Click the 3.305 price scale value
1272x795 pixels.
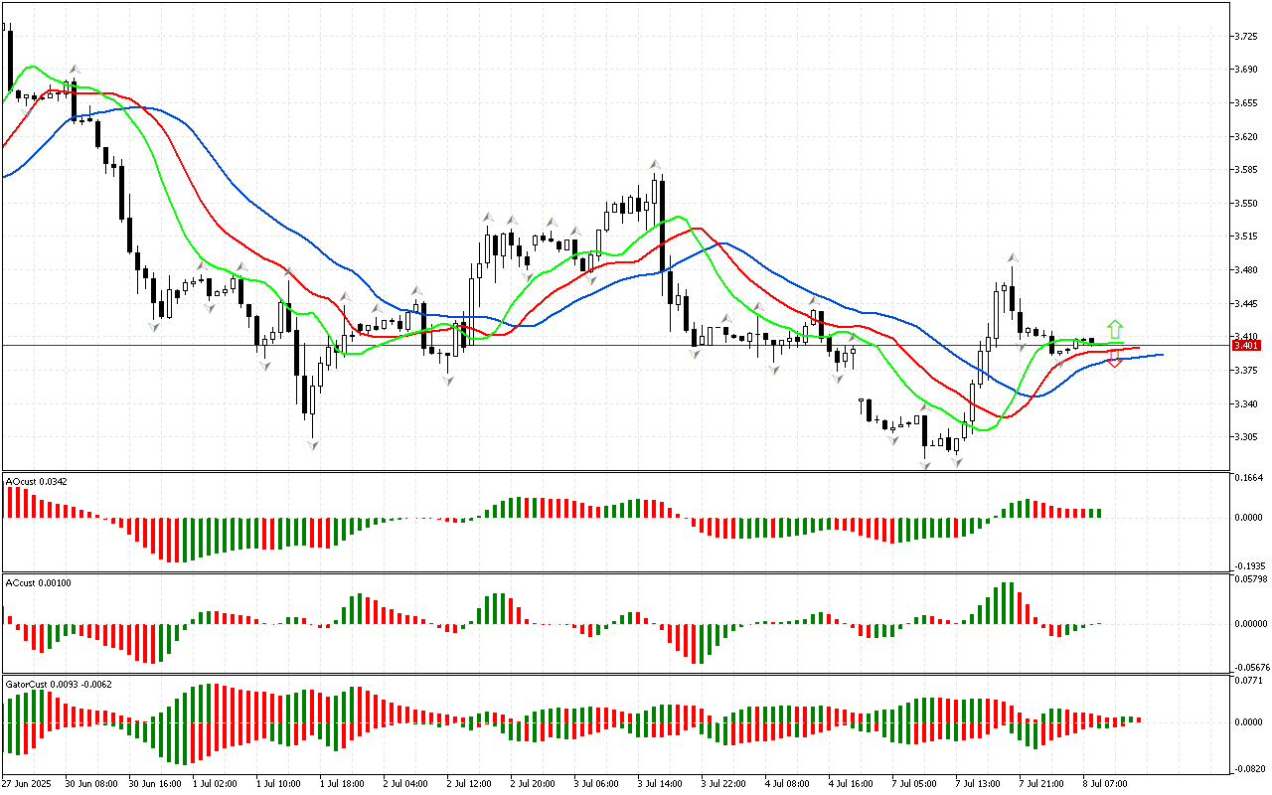pos(1246,437)
